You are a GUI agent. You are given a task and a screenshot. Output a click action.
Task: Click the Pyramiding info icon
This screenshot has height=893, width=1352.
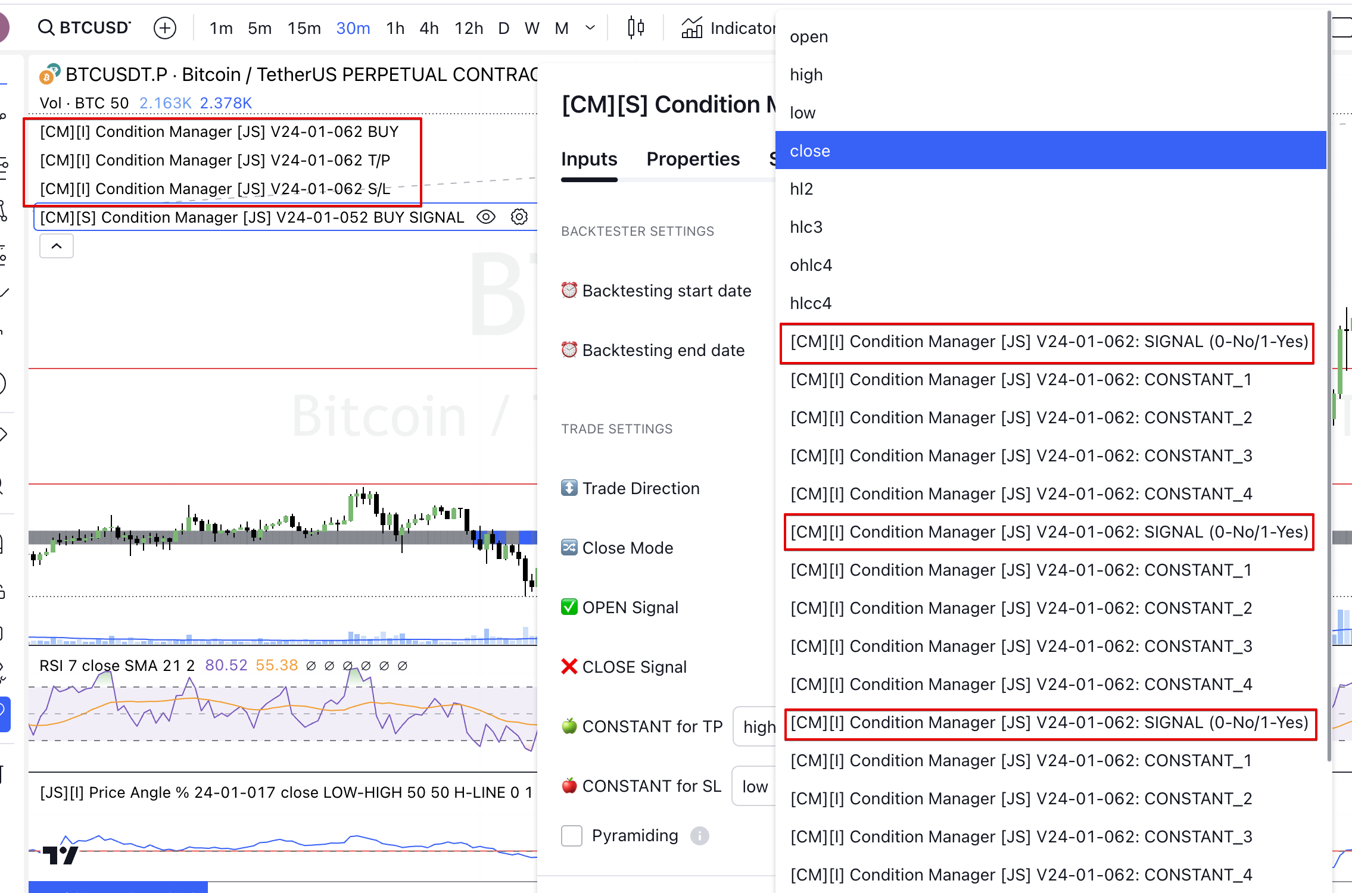tap(700, 836)
